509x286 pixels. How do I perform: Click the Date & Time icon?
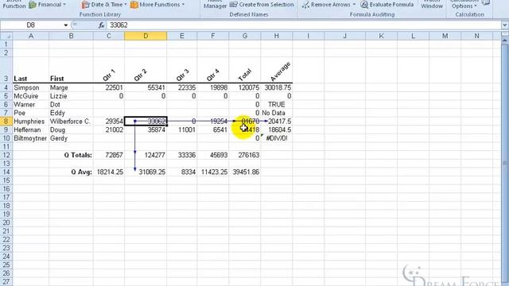(85, 5)
